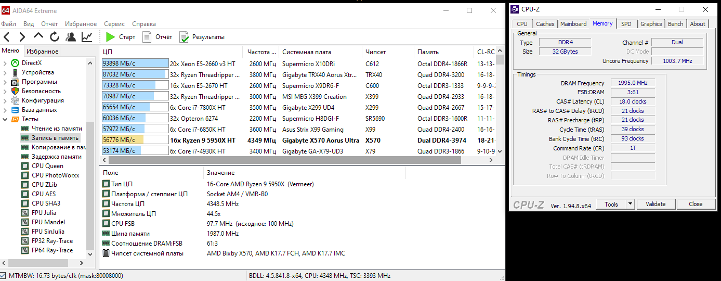The height and width of the screenshot is (281, 721).
Task: Open the Сервис menu
Action: click(114, 24)
